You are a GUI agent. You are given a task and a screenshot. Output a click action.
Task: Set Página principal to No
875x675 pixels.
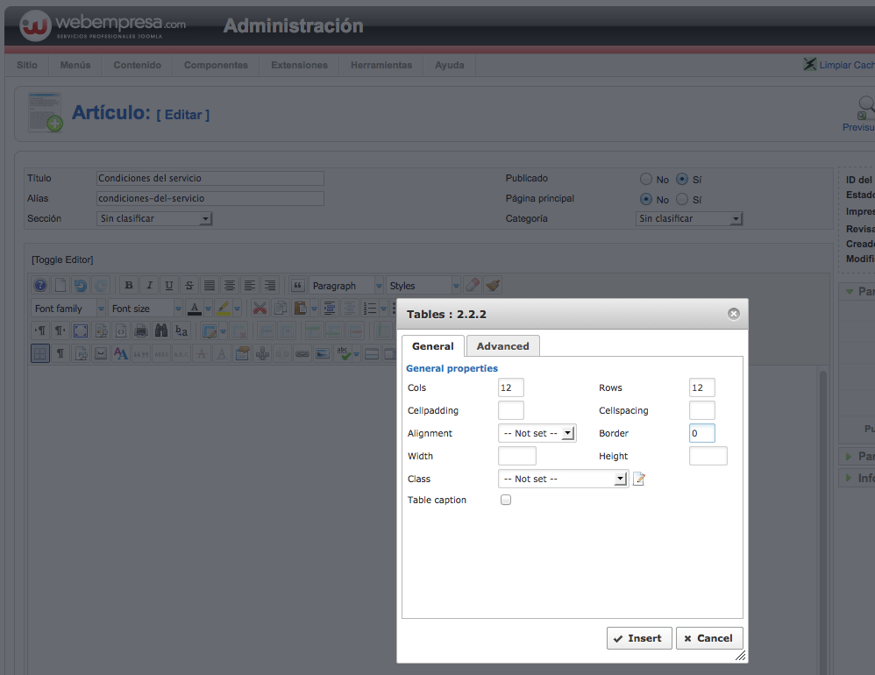645,199
